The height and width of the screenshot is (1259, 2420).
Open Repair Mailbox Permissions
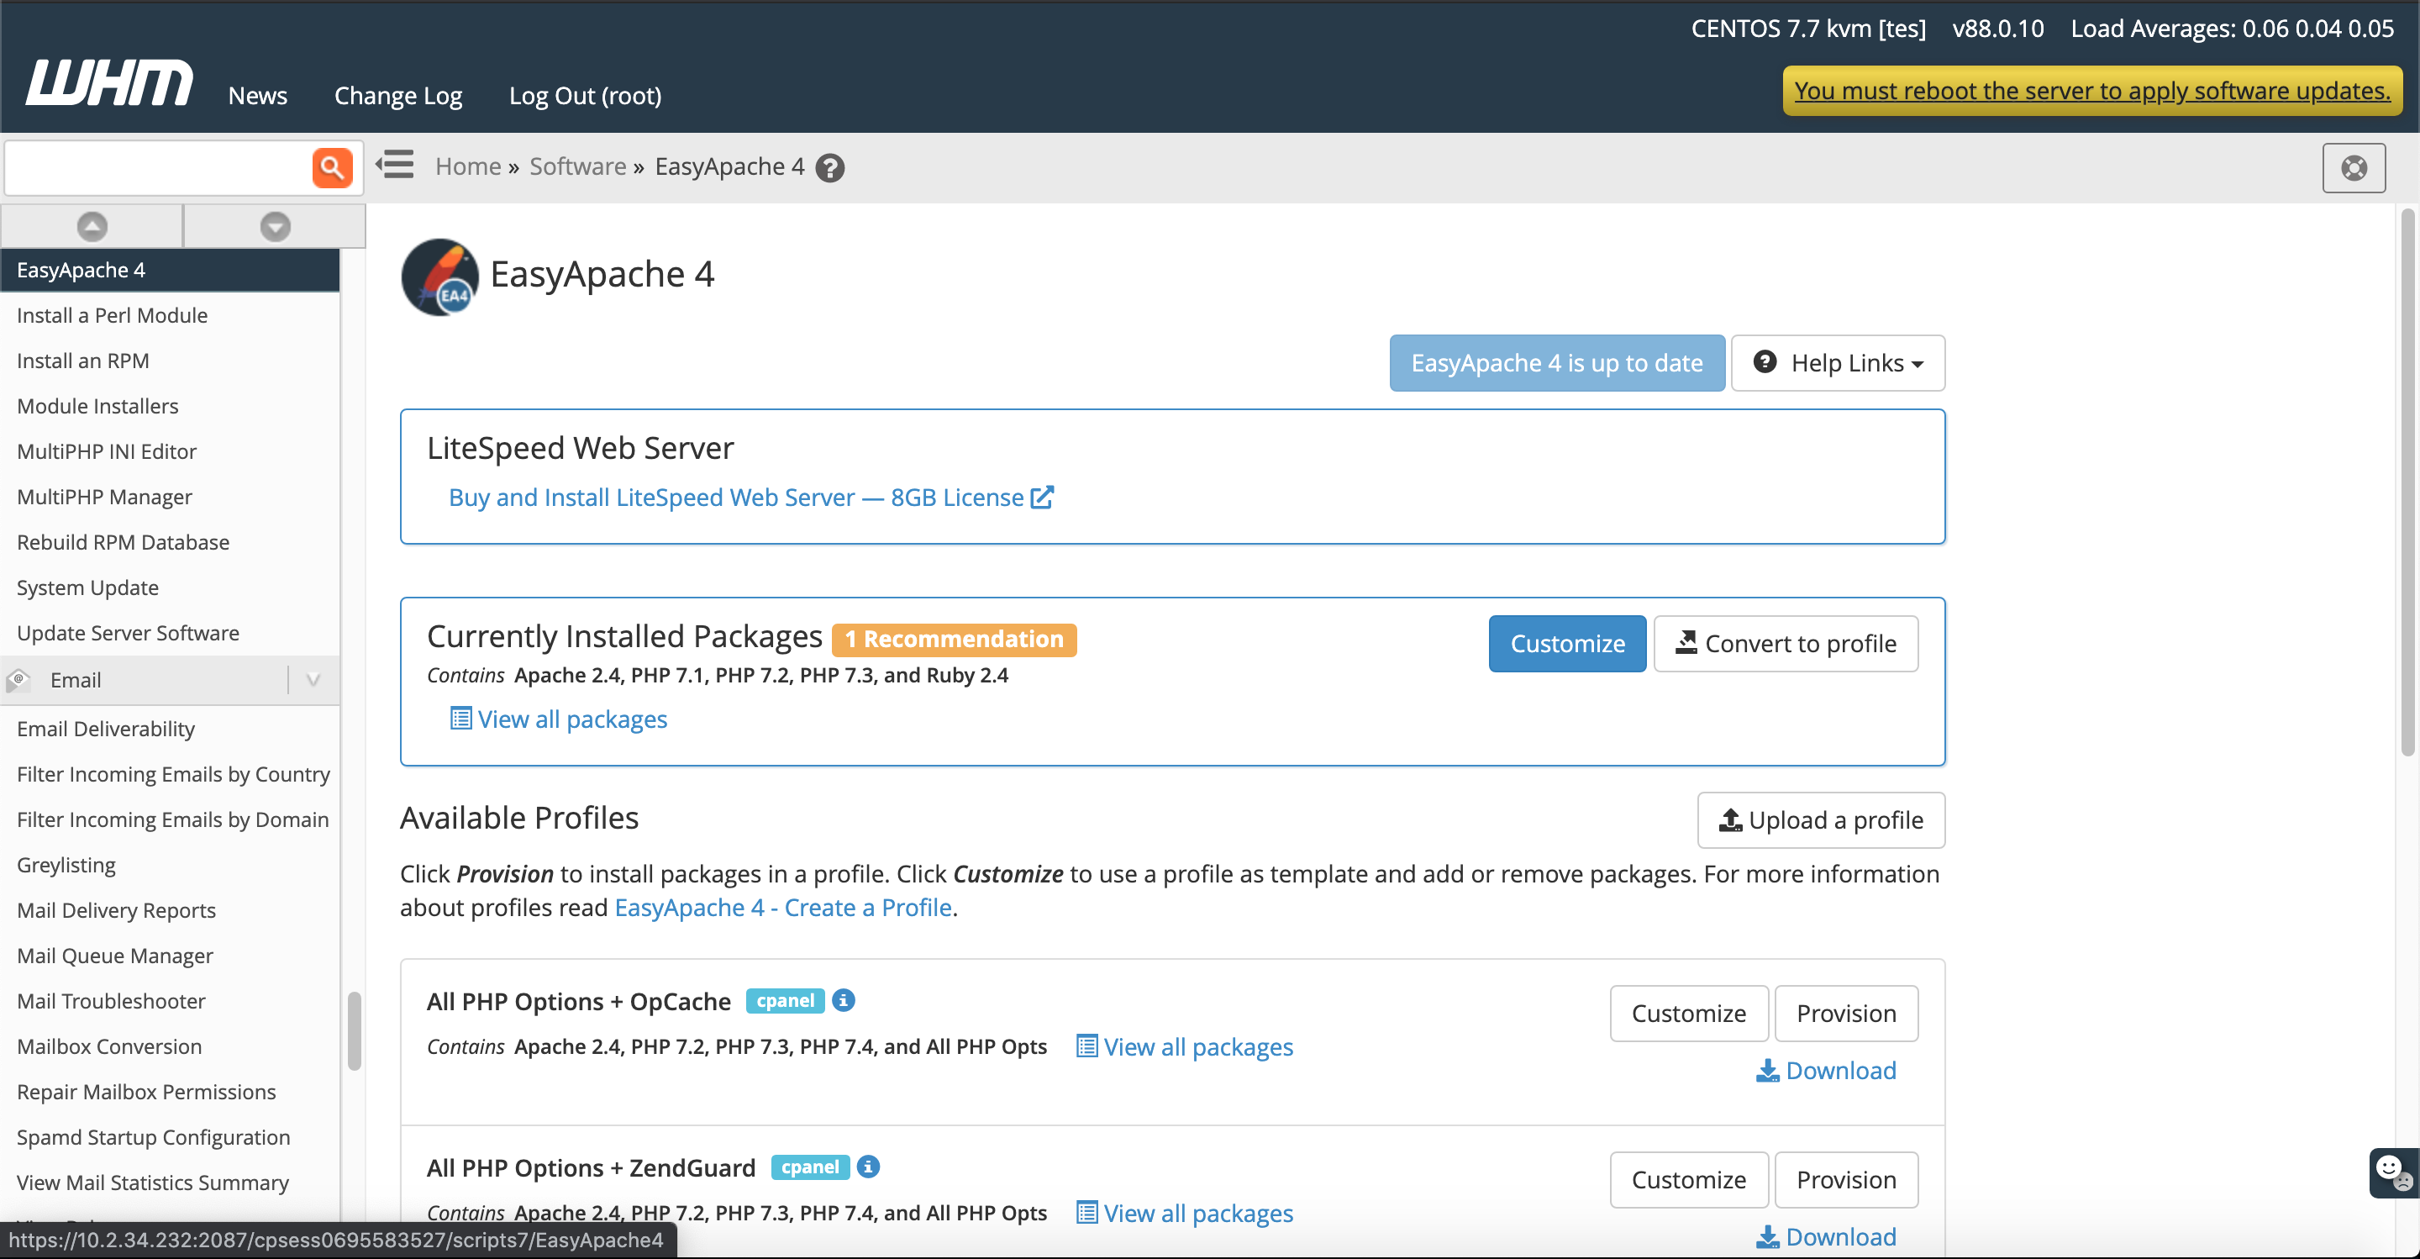tap(146, 1091)
